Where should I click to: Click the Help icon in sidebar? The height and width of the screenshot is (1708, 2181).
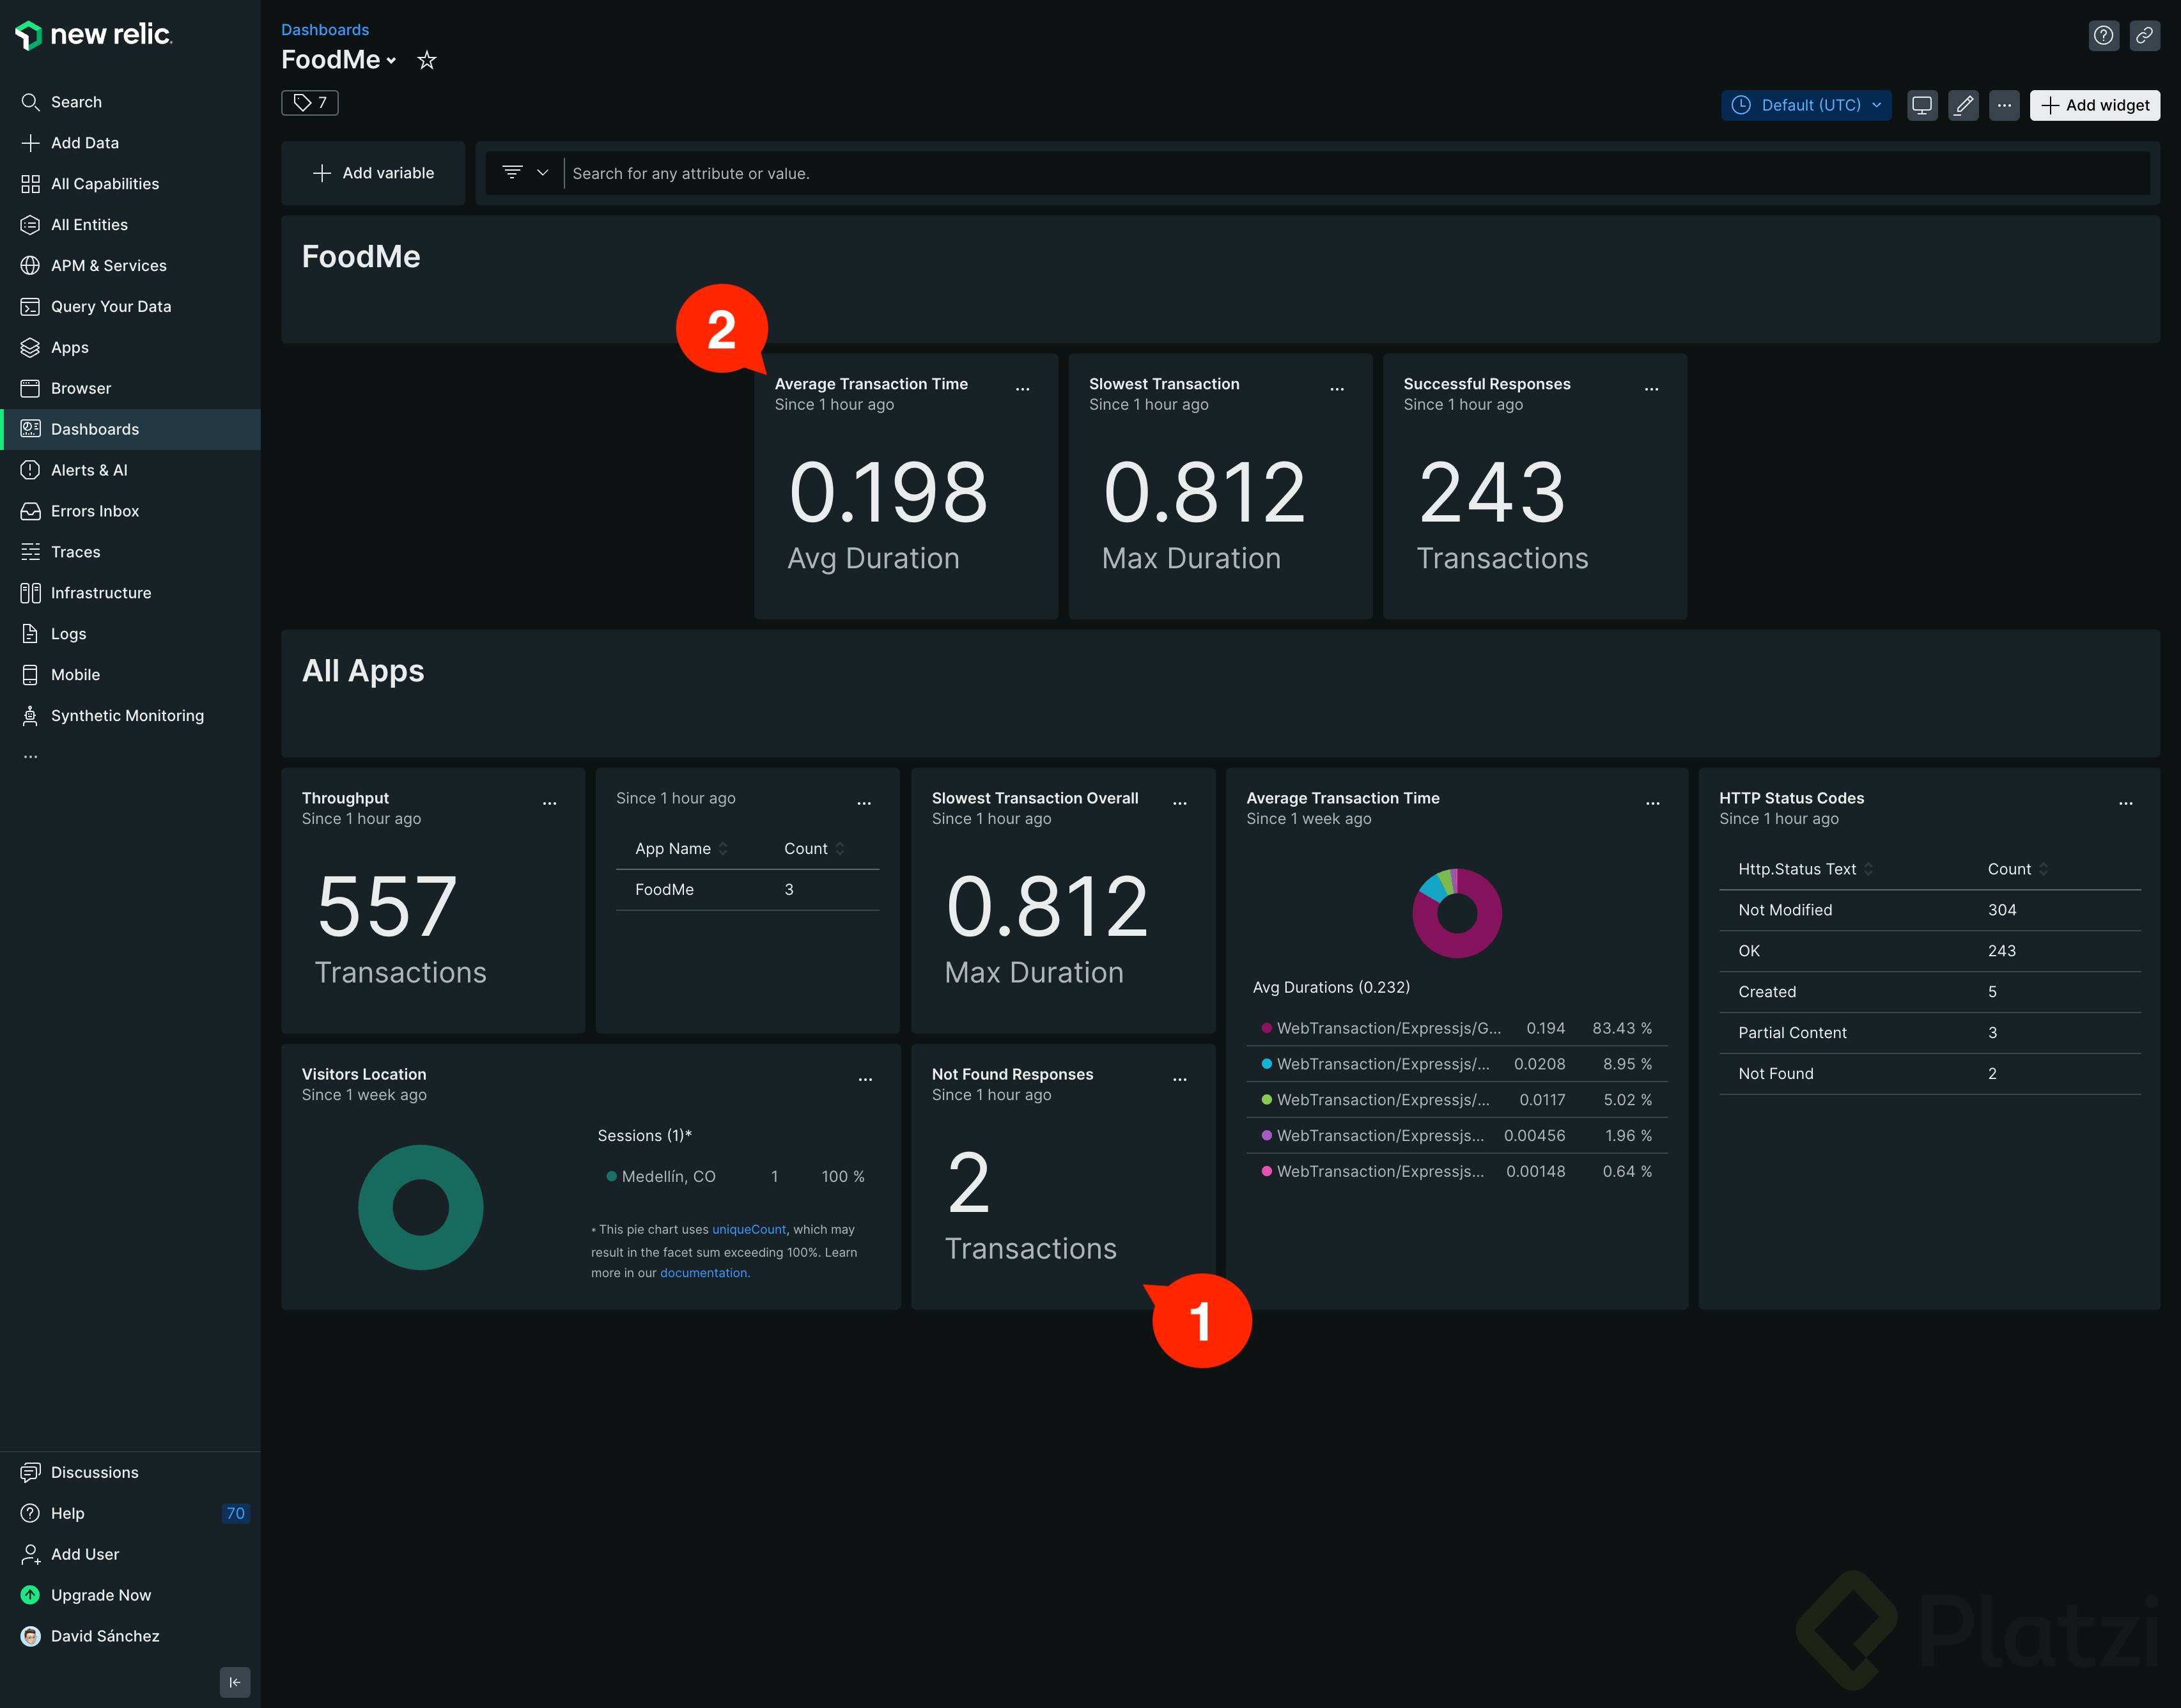(x=30, y=1513)
